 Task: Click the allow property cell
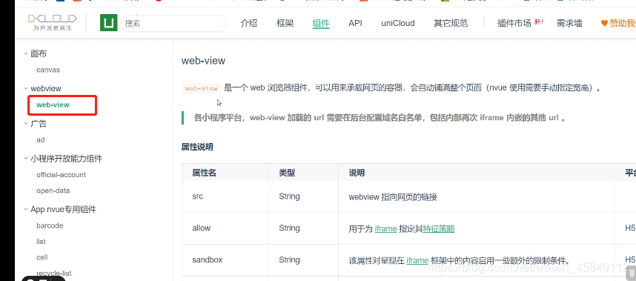point(202,228)
